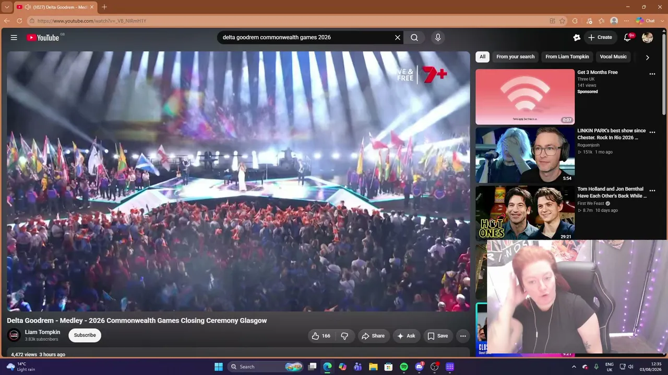Screen dimensions: 668x375
Task: Open YouTube notifications bell
Action: point(628,37)
